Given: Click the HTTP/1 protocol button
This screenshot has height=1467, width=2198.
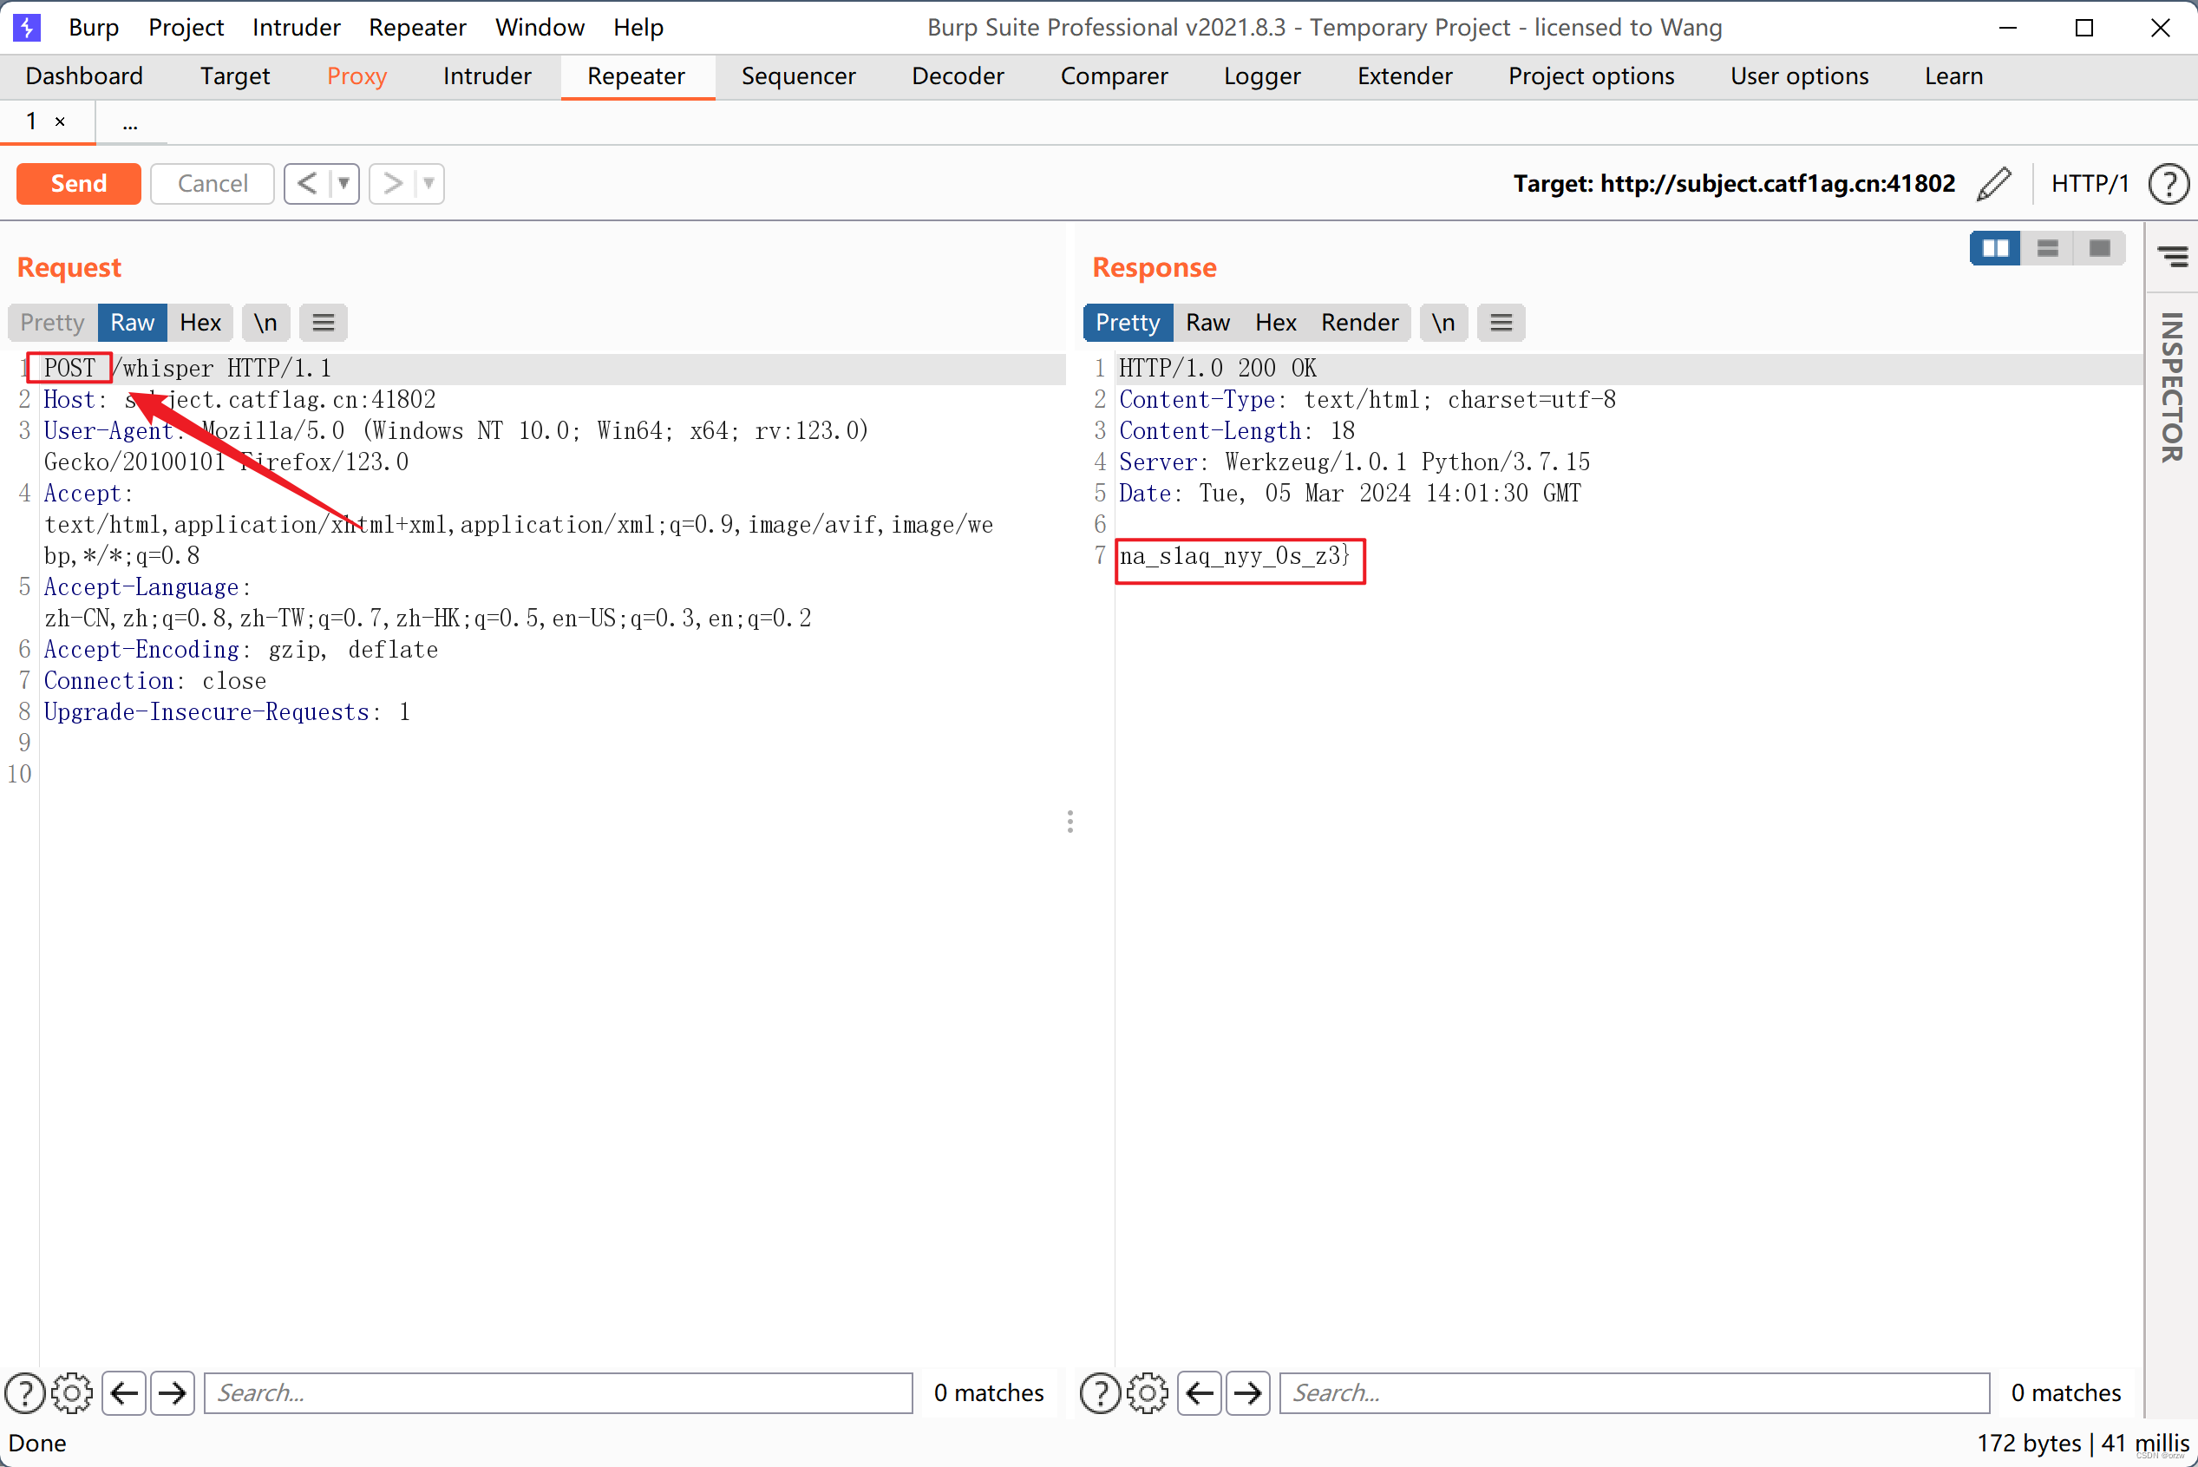Looking at the screenshot, I should [x=2090, y=183].
